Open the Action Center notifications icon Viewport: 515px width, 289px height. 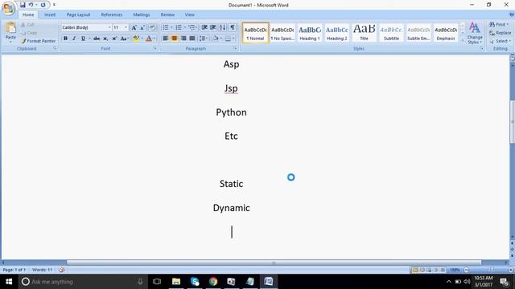click(x=505, y=282)
